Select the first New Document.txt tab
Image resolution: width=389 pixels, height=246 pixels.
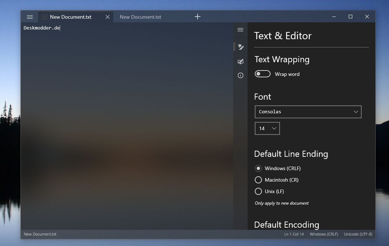pyautogui.click(x=71, y=17)
